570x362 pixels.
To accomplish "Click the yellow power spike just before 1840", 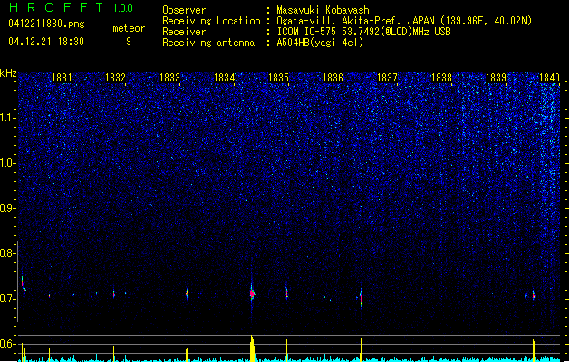I will coord(534,351).
